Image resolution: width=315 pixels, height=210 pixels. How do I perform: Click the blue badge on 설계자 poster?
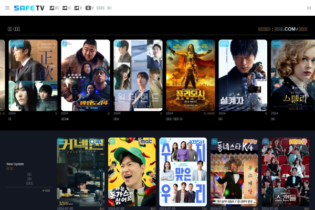pyautogui.click(x=224, y=44)
